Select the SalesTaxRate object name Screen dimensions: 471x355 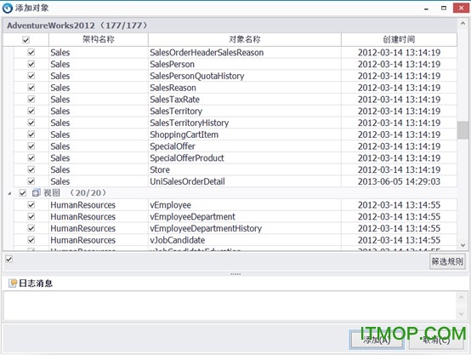pyautogui.click(x=174, y=100)
